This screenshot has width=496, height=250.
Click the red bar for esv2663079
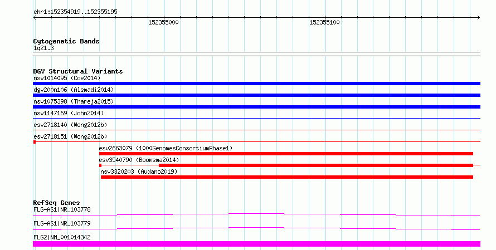(x=286, y=154)
